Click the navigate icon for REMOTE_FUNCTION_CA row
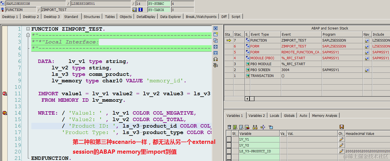The image size is (390, 161). click(x=367, y=52)
